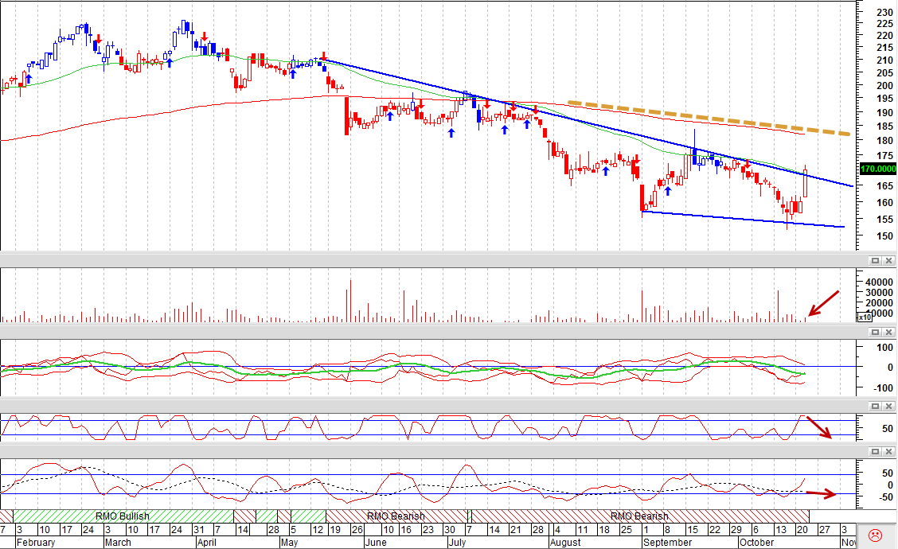Close the volume pane
This screenshot has width=898, height=549.
point(888,260)
